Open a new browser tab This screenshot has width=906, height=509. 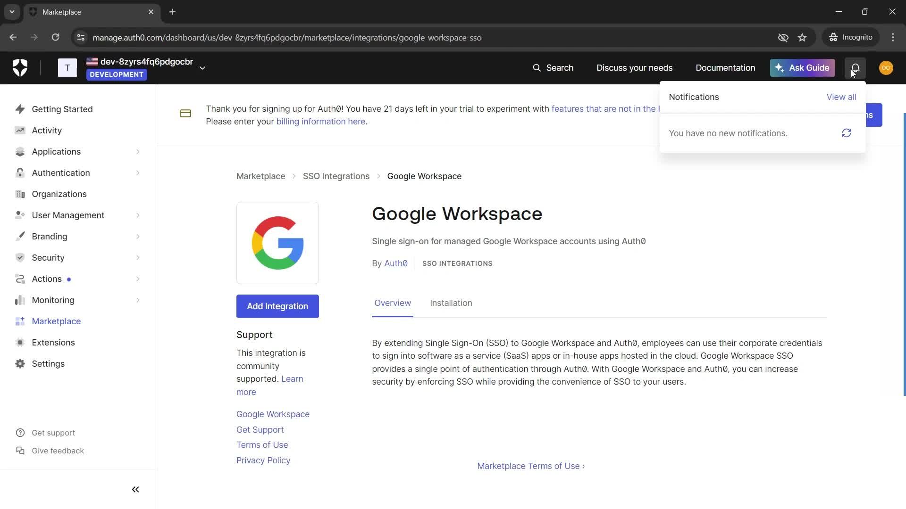[172, 12]
